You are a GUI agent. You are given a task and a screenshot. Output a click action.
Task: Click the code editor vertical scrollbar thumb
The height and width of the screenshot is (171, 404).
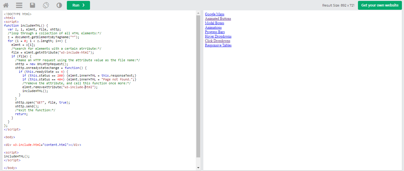pyautogui.click(x=198, y=86)
